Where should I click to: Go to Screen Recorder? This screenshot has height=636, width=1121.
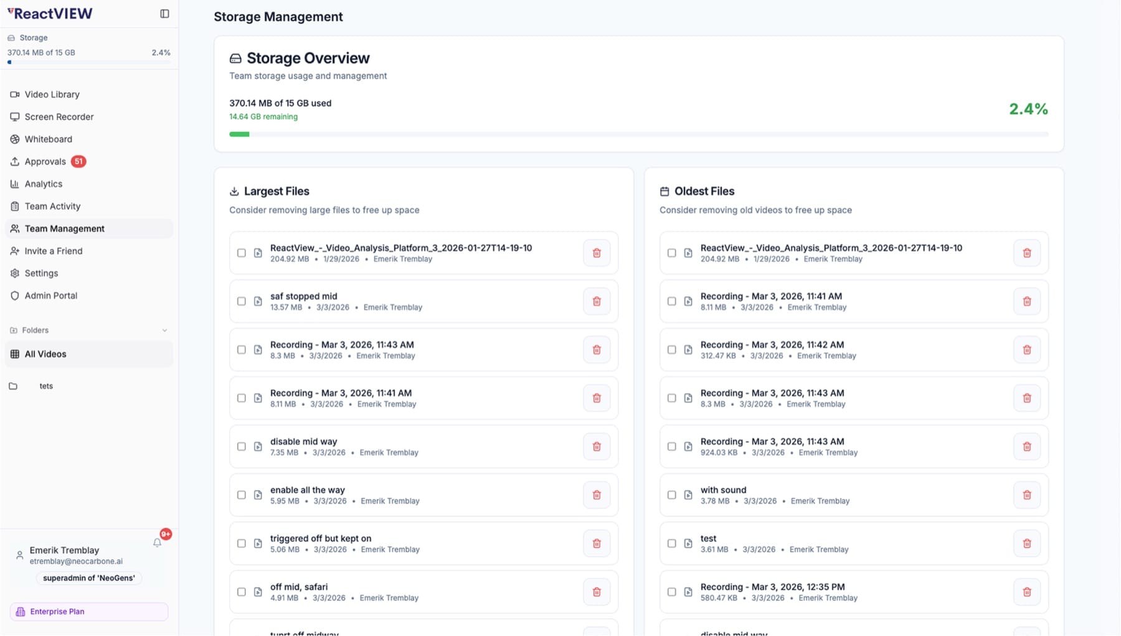[x=89, y=117]
